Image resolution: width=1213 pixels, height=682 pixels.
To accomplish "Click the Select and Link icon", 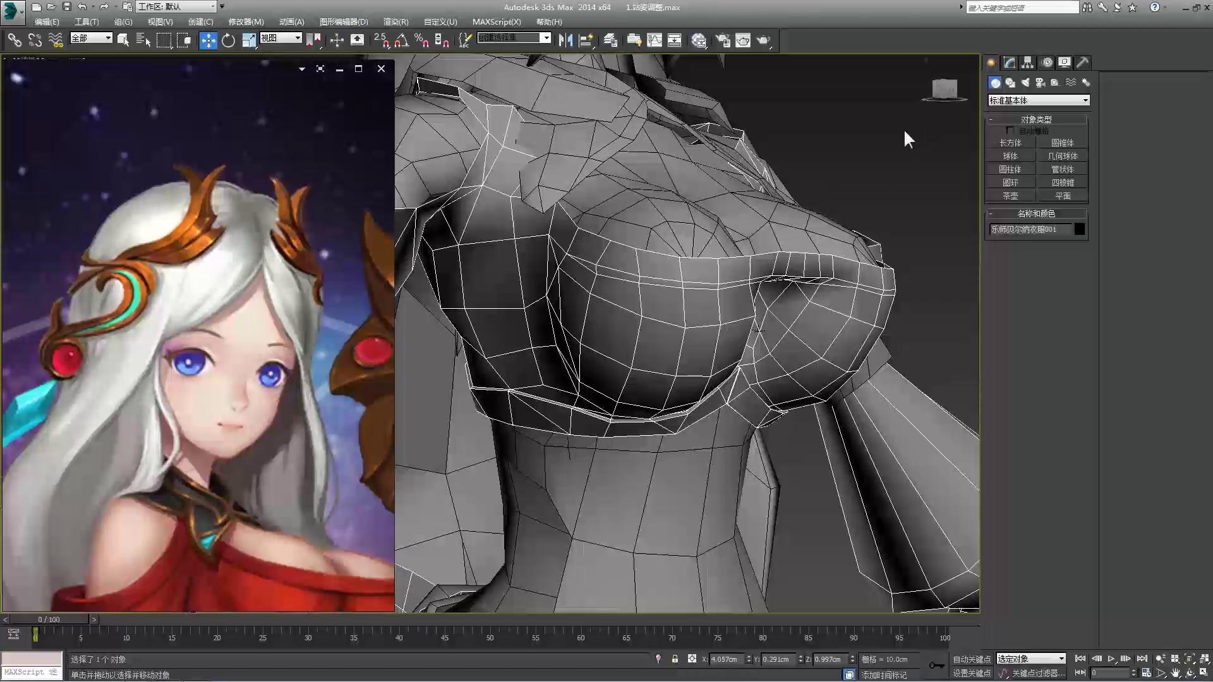I will [14, 40].
